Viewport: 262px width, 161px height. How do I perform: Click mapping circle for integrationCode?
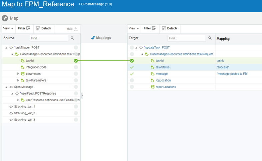76,67
